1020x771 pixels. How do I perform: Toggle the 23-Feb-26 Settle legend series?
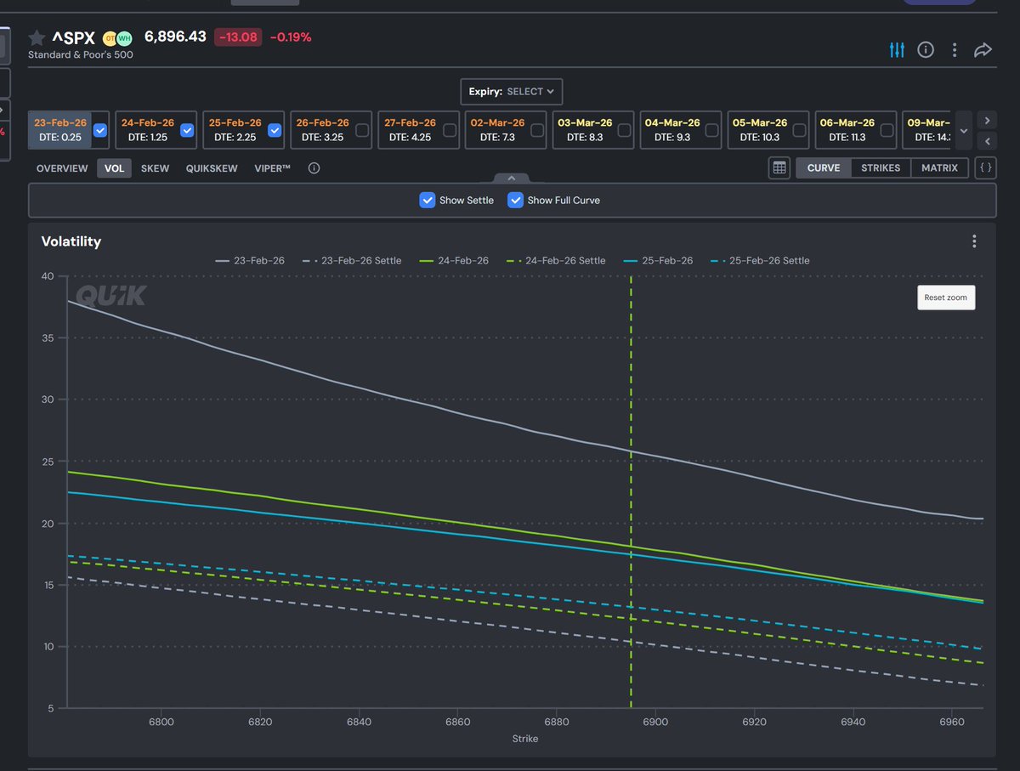[352, 260]
